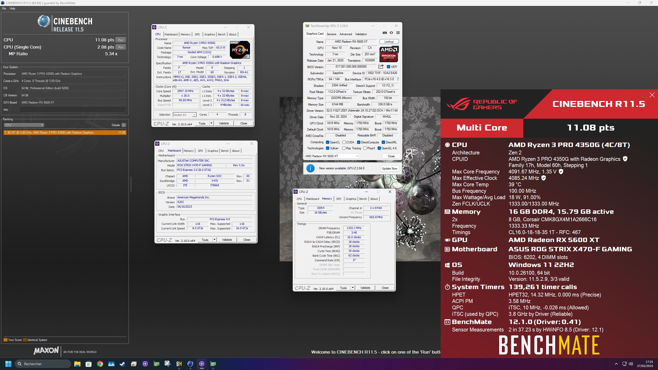Switch to Validation tab in GPU-Z
Screen dimensions: 658x370
coord(361,34)
